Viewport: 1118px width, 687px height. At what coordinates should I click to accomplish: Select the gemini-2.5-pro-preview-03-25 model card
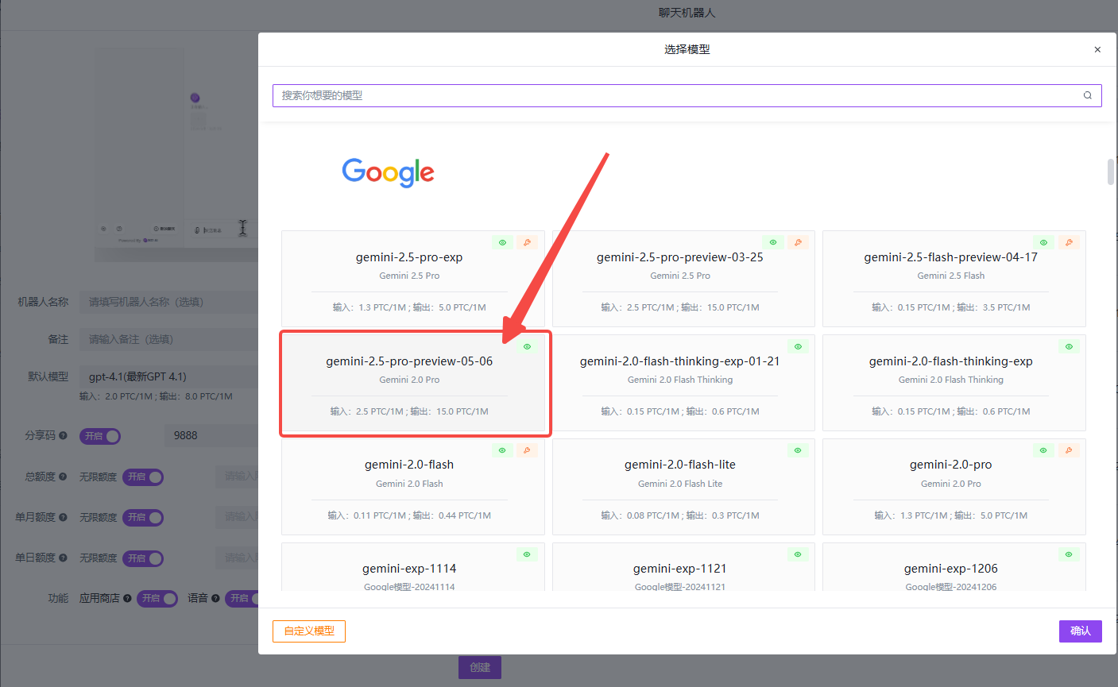[683, 279]
